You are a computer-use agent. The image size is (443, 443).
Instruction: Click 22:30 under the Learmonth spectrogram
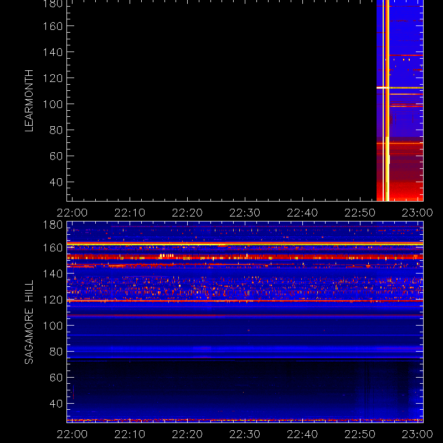pyautogui.click(x=245, y=213)
